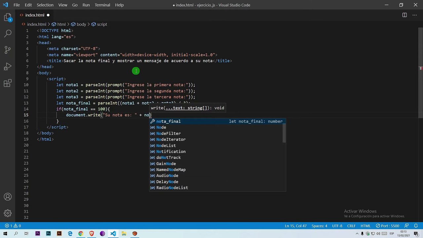Open the Explorer view in activity bar
The width and height of the screenshot is (423, 238).
(x=8, y=18)
